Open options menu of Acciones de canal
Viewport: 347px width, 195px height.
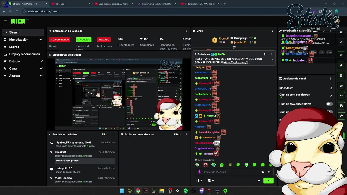pyautogui.click(x=330, y=79)
